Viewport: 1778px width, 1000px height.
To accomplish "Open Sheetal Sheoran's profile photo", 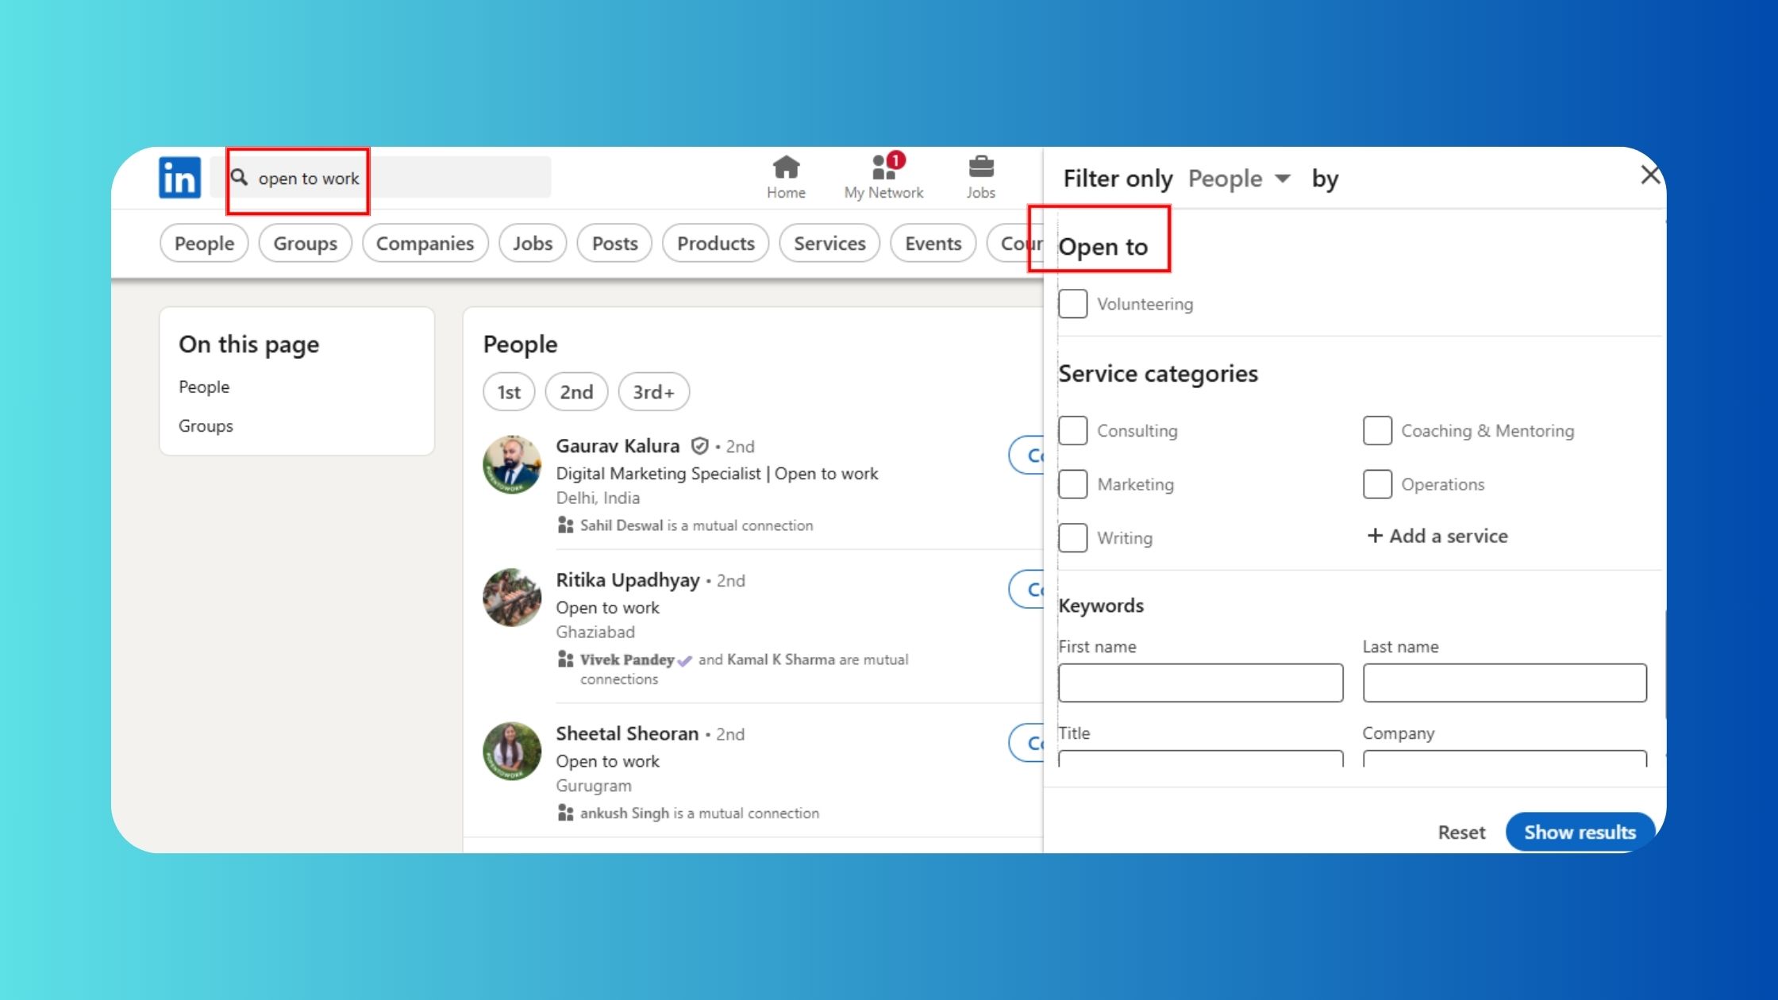I will coord(512,751).
